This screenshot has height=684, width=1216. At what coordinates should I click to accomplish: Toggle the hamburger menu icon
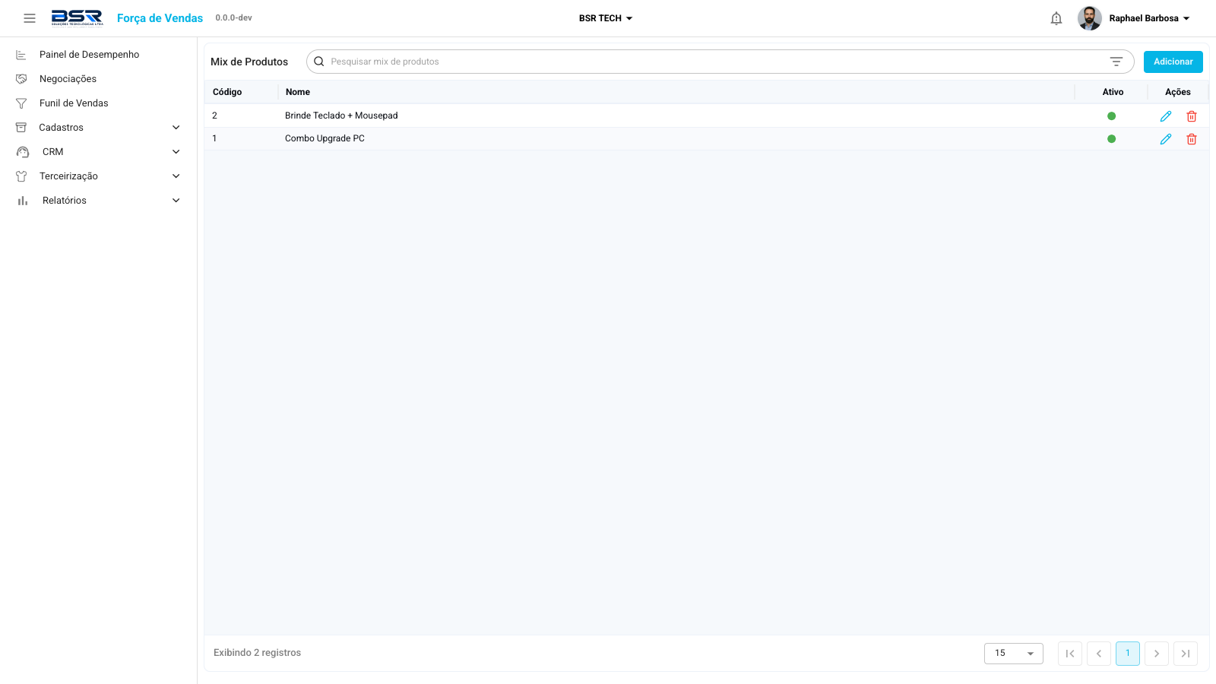coord(30,18)
